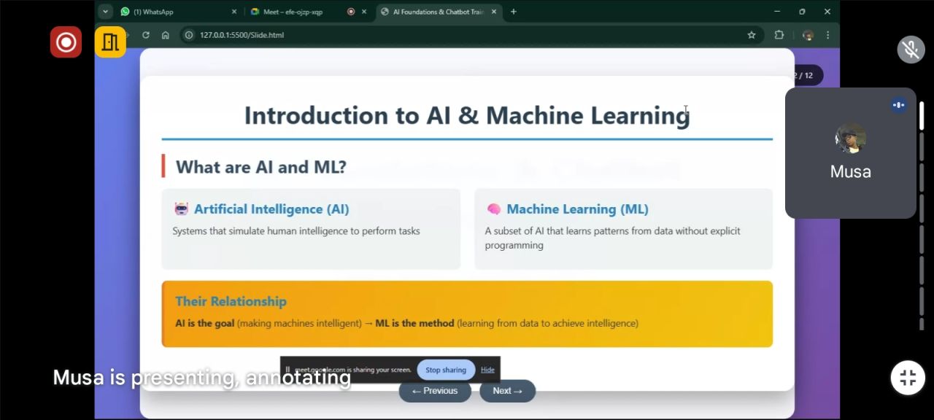Click the 'AI is the goal' bold text
The height and width of the screenshot is (420, 934).
[x=204, y=323]
